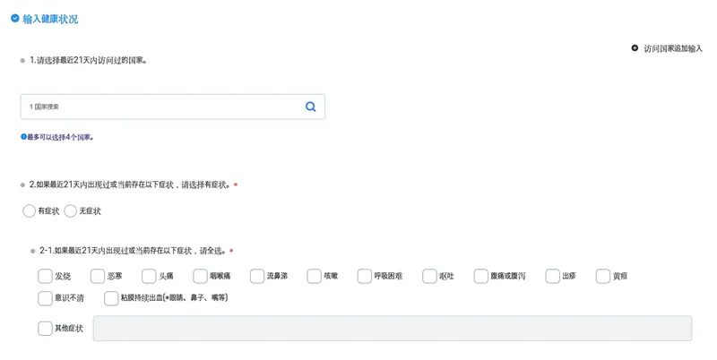Check the 出疹 box
Screen dimensions: 717x360
pos(552,276)
